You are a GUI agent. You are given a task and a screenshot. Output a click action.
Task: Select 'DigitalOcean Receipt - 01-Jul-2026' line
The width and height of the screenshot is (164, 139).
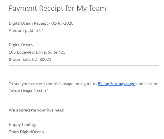tap(41, 23)
